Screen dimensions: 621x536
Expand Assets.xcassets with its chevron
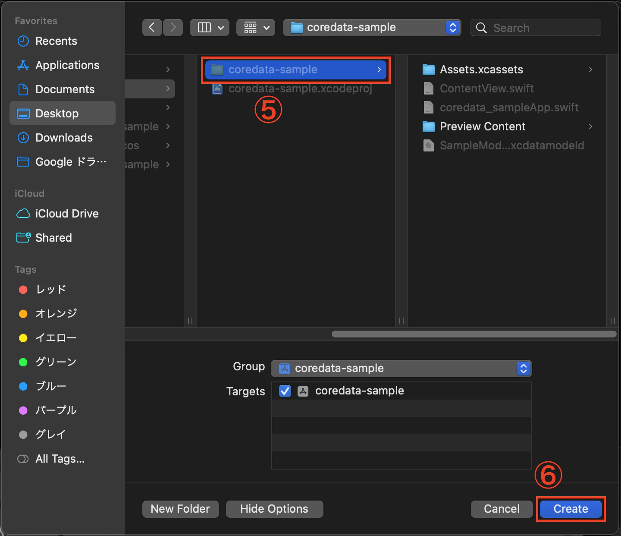point(590,69)
